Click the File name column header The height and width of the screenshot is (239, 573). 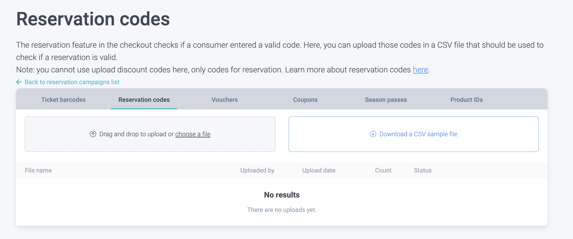point(38,170)
